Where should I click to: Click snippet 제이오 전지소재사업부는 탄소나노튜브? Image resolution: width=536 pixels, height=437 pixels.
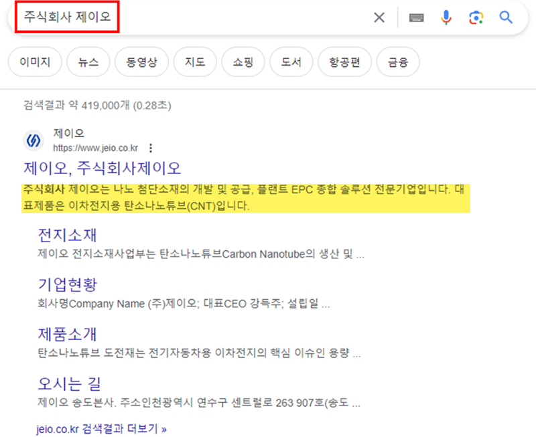pyautogui.click(x=201, y=254)
